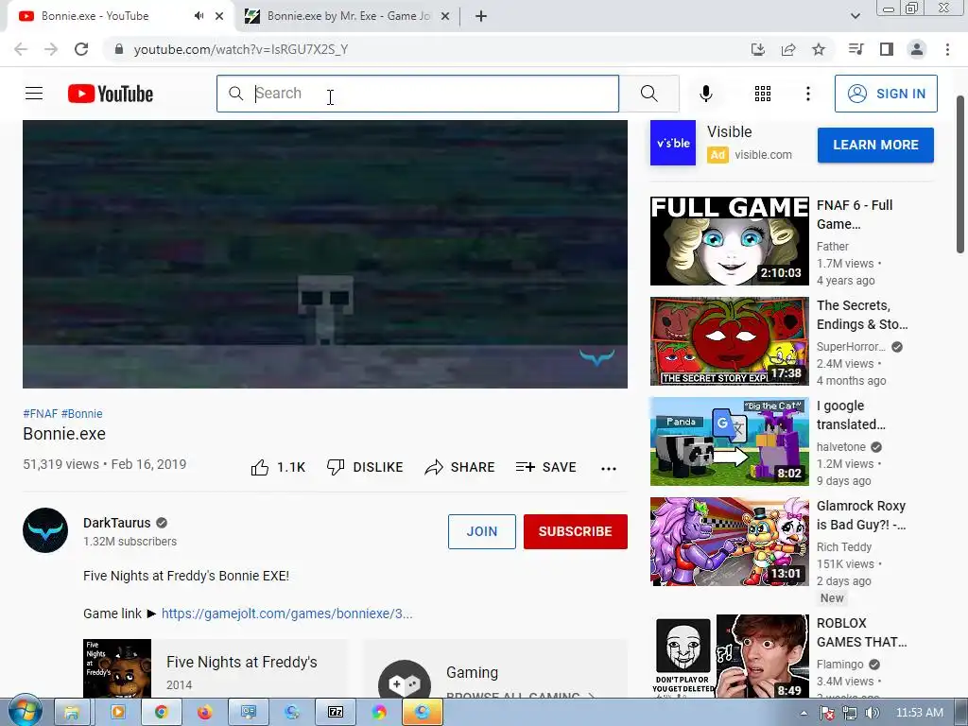Open a new browser tab
The image size is (968, 726).
tap(481, 16)
